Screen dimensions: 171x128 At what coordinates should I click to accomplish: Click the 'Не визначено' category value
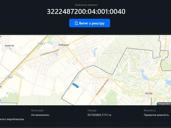[40, 115]
